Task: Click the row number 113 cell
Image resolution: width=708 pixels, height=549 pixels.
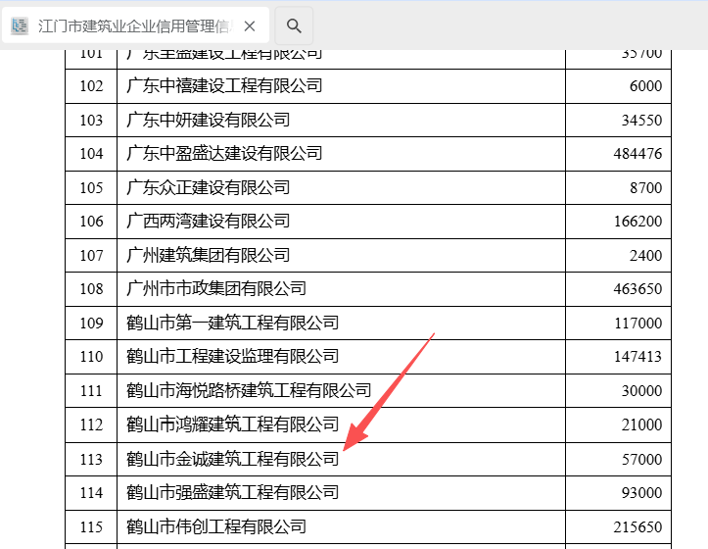Action: pos(91,459)
